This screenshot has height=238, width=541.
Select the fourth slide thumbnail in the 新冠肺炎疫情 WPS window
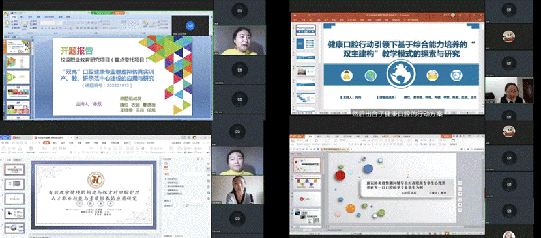307,217
